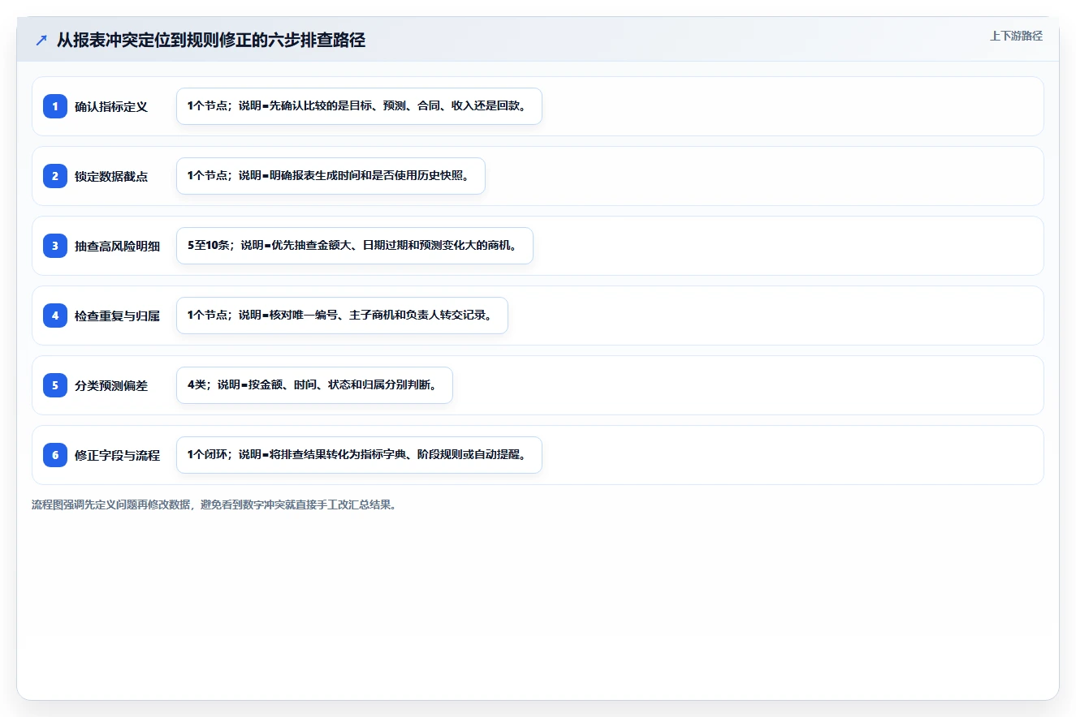Select the 修正字段与流程 step label

click(117, 455)
